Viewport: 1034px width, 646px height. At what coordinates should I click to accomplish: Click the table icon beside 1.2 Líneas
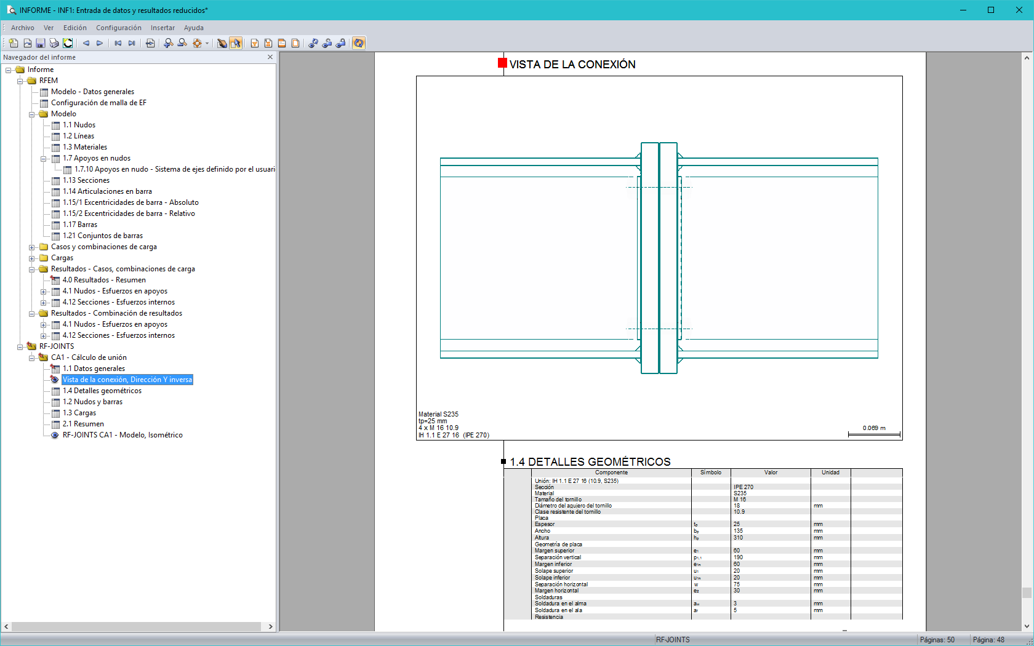tap(55, 136)
